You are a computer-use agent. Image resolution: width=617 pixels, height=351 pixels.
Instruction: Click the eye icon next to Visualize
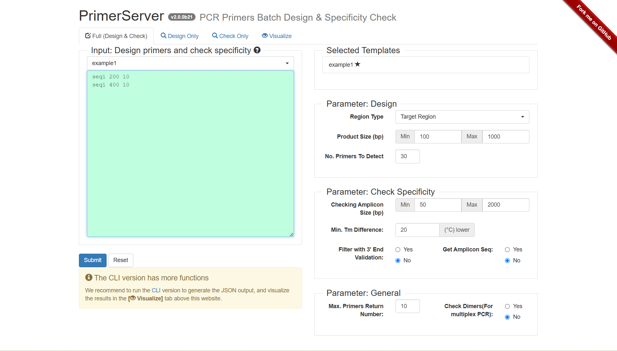click(x=265, y=35)
